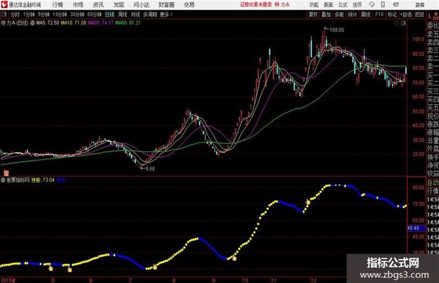Click the 多股 multi-stock button
The height and width of the screenshot is (283, 439).
pos(339,14)
